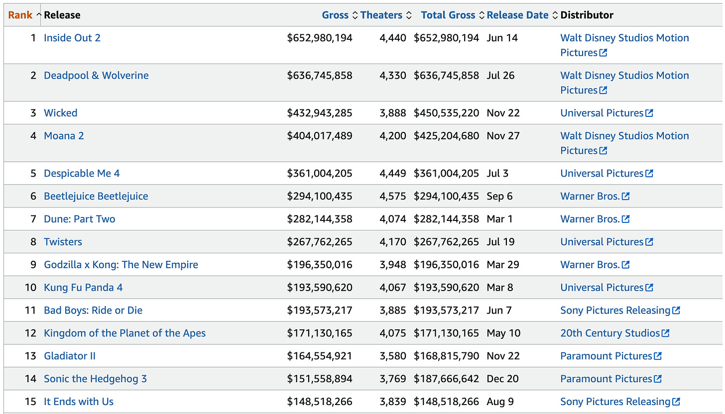This screenshot has width=725, height=414.
Task: Open the Wicked release link
Action: tap(61, 113)
